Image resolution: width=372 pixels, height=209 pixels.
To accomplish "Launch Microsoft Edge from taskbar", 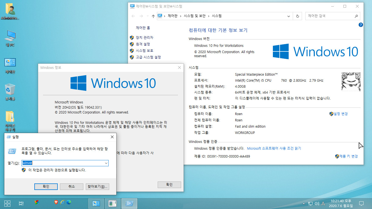I will click(x=69, y=202).
